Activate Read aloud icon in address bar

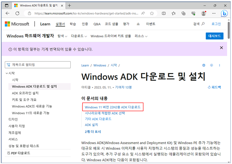point(143,13)
